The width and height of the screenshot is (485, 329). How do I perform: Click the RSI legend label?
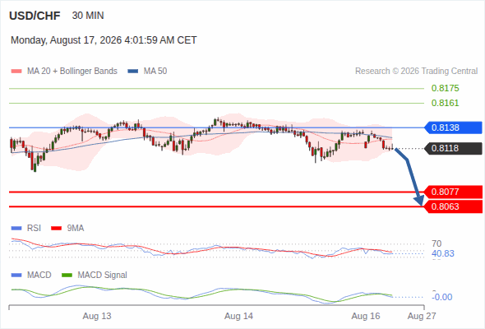tap(34, 229)
